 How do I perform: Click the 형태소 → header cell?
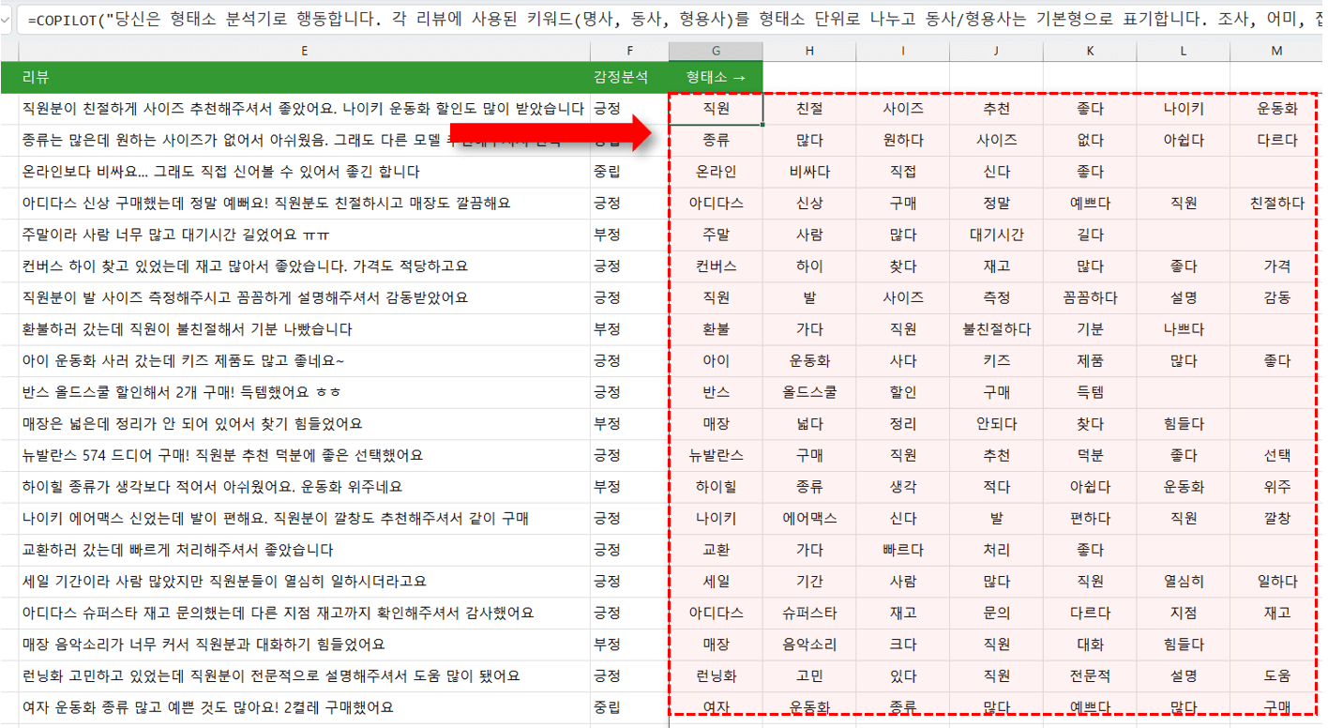(716, 77)
